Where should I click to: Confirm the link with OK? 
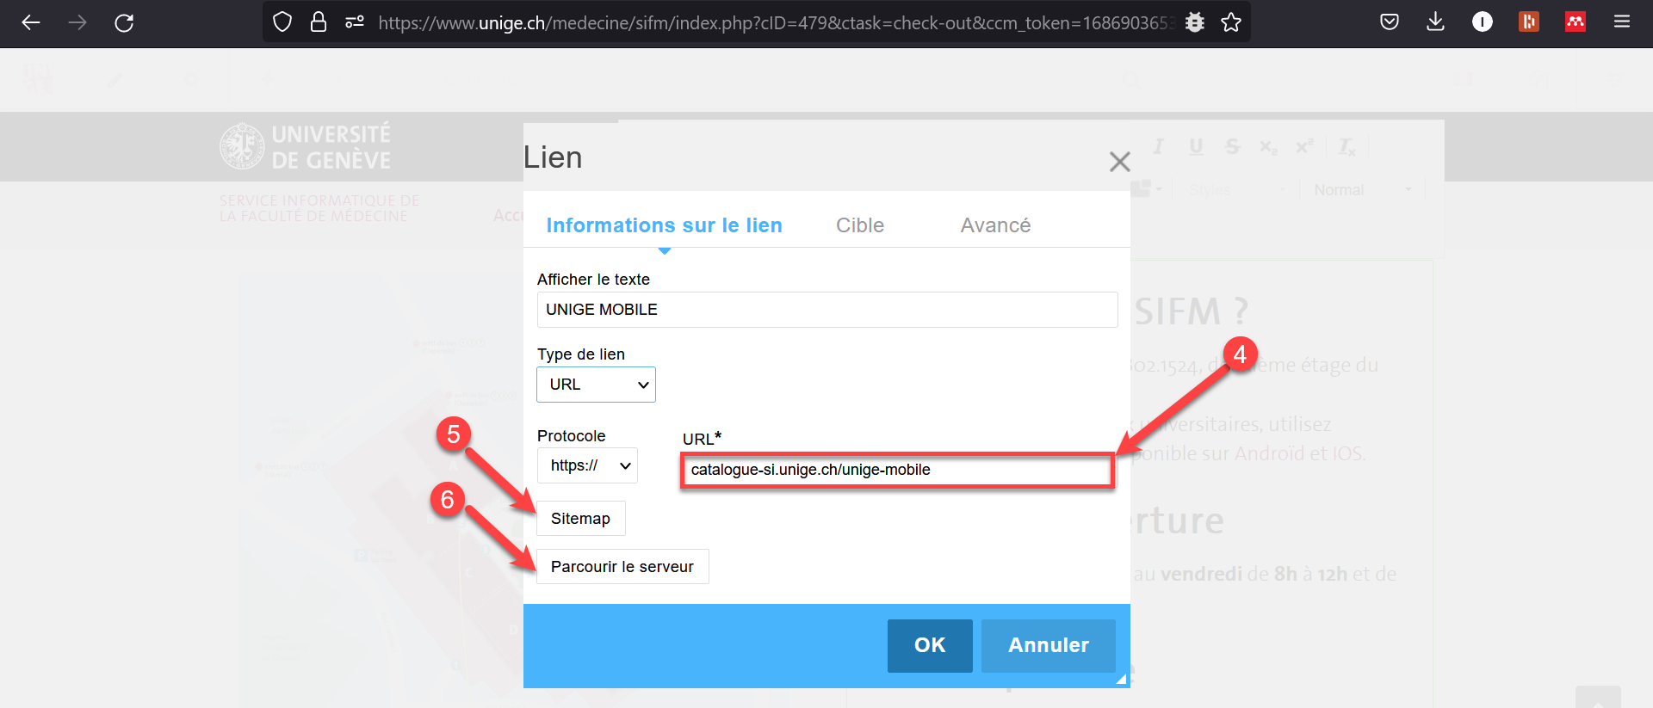pos(929,645)
